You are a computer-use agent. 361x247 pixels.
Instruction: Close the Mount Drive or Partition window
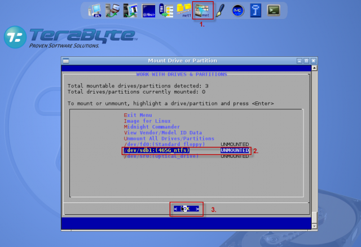314,61
